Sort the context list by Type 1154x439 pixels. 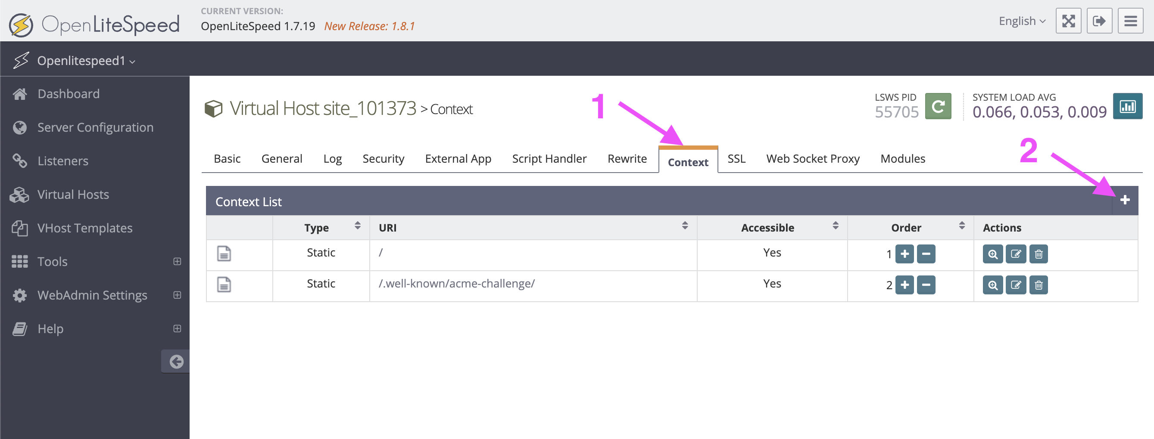click(357, 226)
